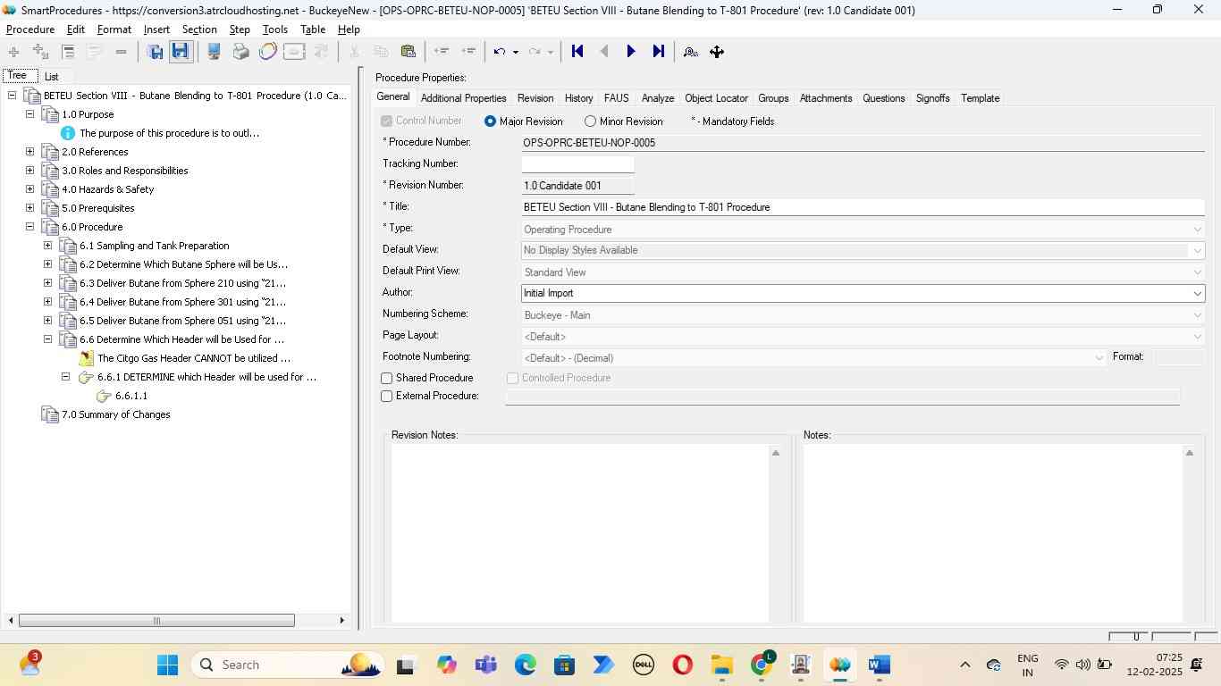Expand the 2.0 References node
Screen dimensions: 1221x686
point(29,152)
